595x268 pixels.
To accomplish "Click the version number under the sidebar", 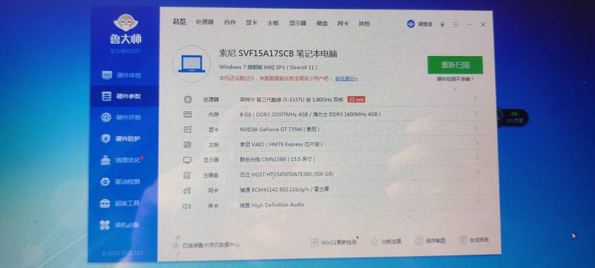I will [123, 253].
